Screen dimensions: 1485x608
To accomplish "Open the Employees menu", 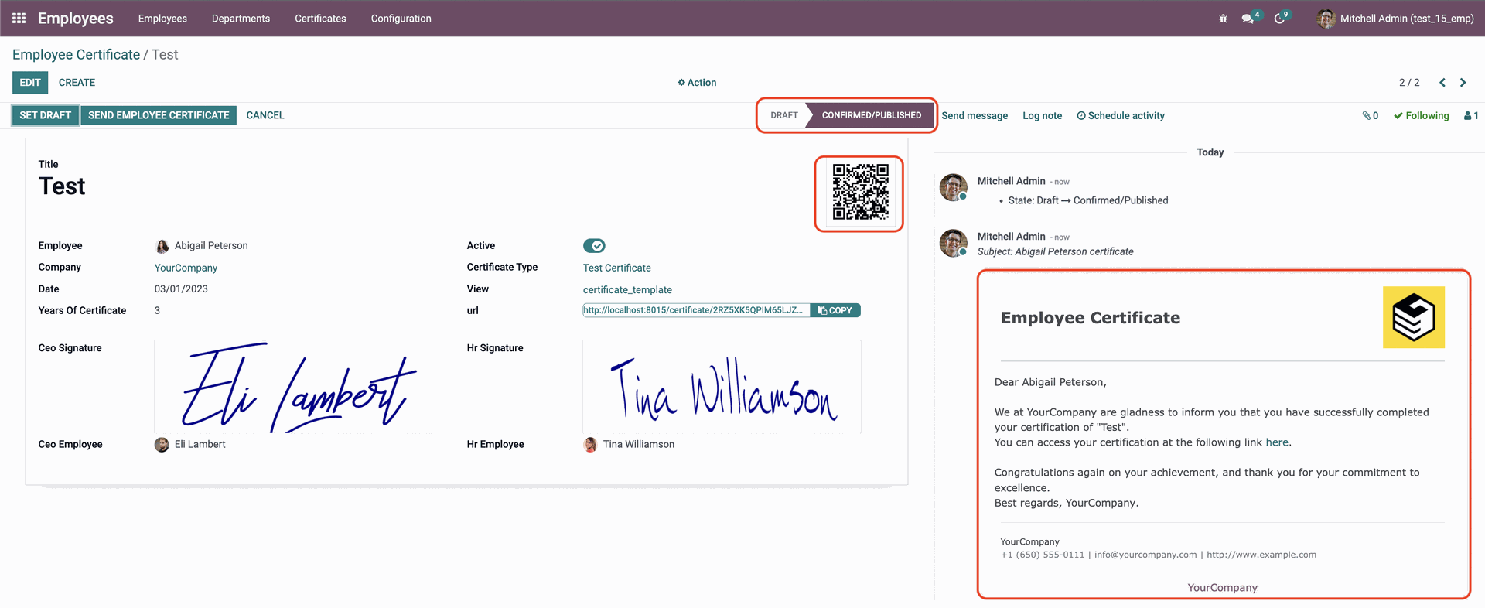I will (162, 19).
